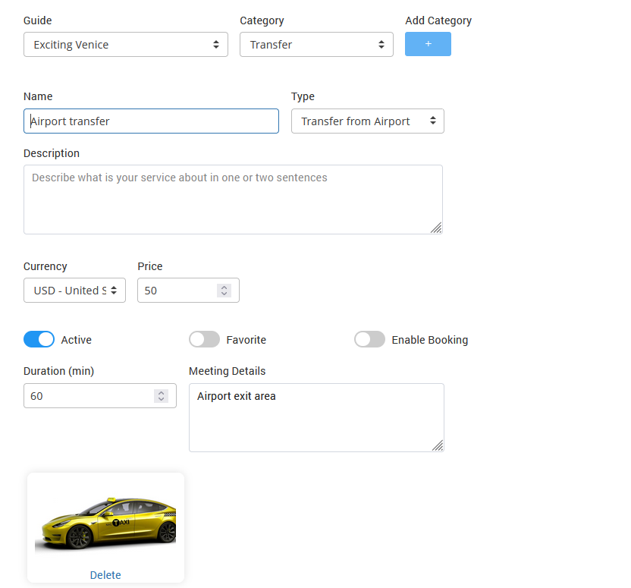
Task: Grab the Description box resize handle
Action: 436,228
